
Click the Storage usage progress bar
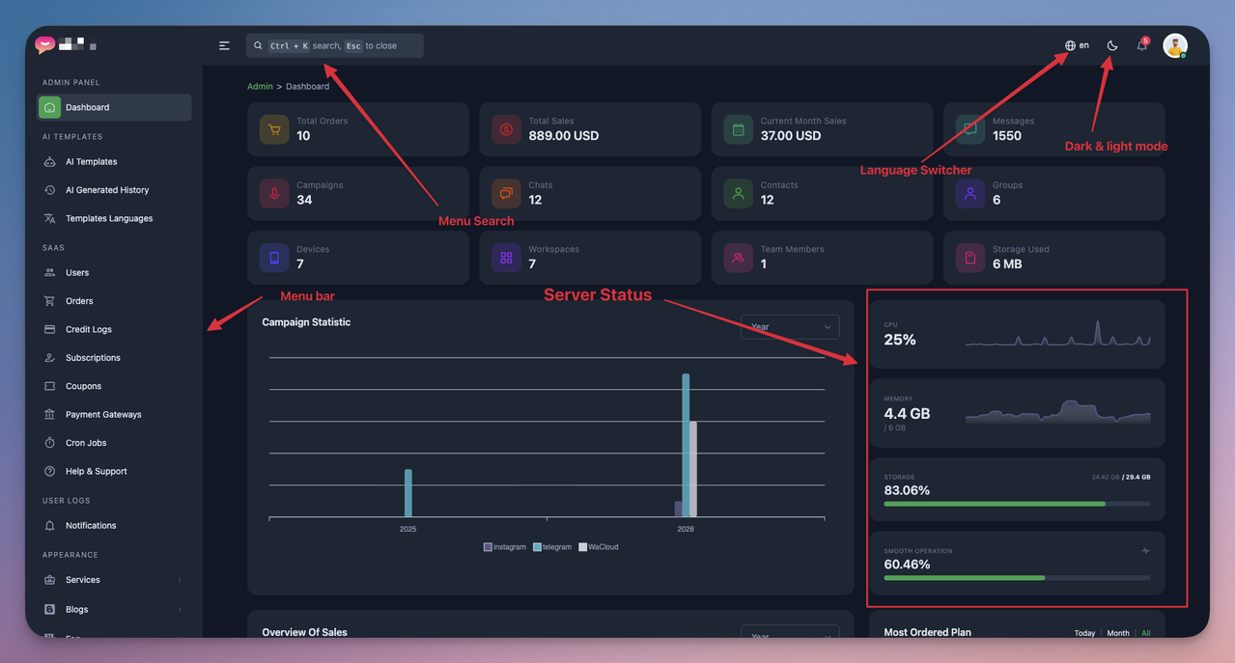(x=1017, y=504)
